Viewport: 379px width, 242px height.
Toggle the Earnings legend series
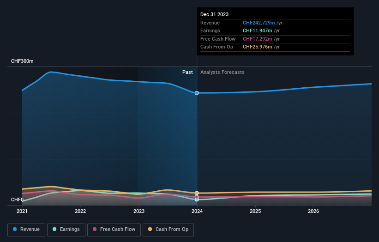click(66, 230)
